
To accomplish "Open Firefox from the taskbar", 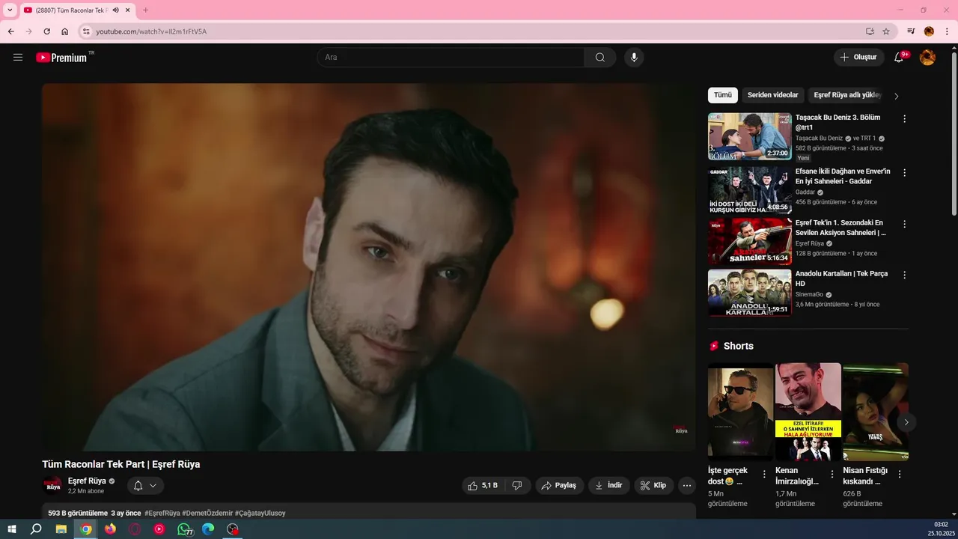I will coord(110,529).
